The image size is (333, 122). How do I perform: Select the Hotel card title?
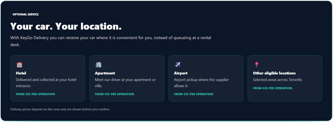tap(21, 73)
